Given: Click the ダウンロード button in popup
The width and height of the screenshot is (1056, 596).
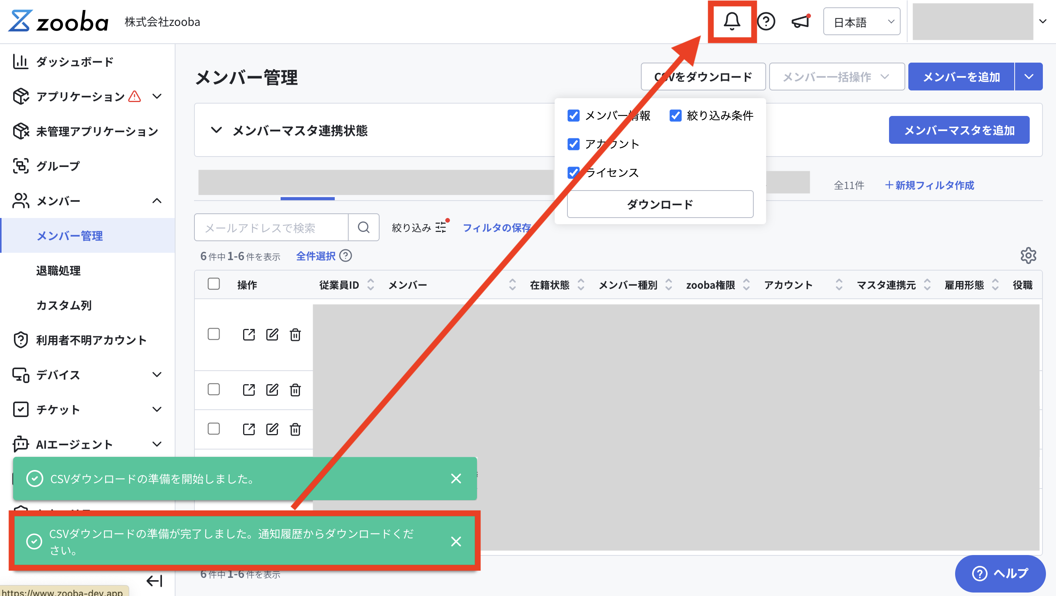Looking at the screenshot, I should coord(660,204).
